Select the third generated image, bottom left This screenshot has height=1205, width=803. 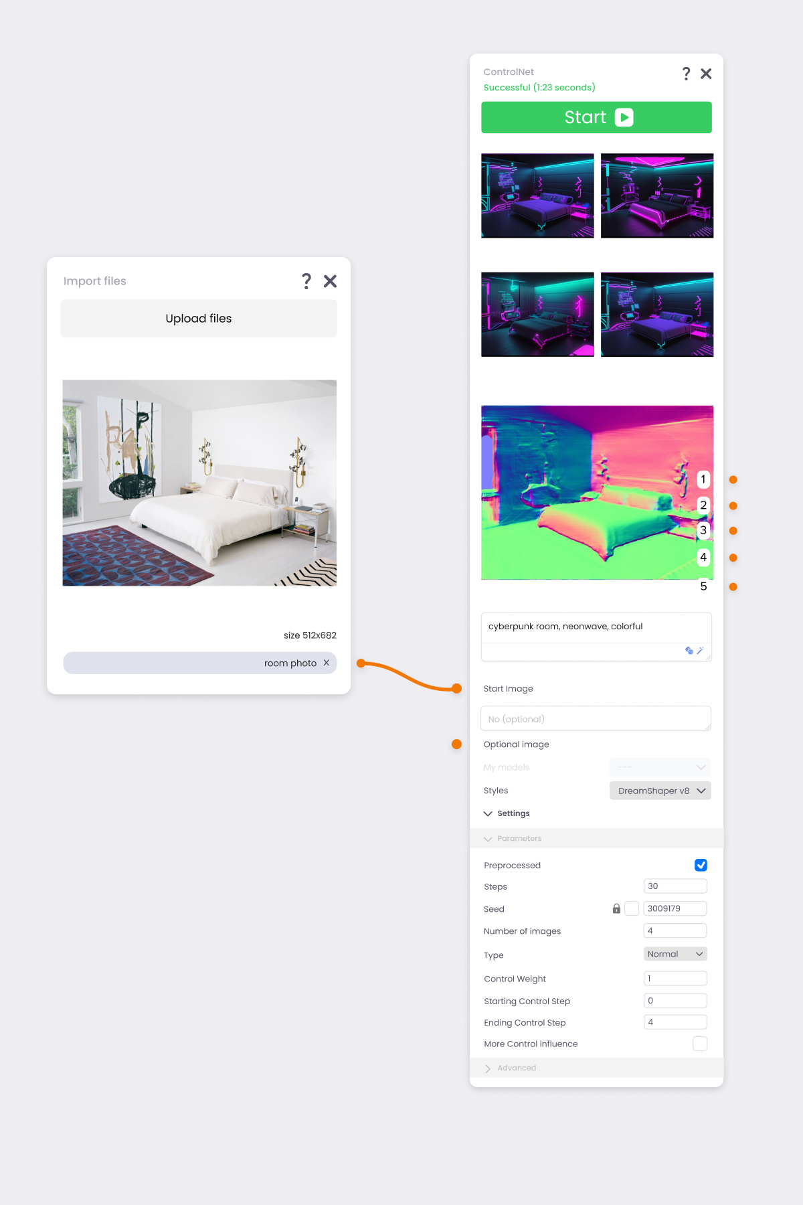tap(537, 314)
